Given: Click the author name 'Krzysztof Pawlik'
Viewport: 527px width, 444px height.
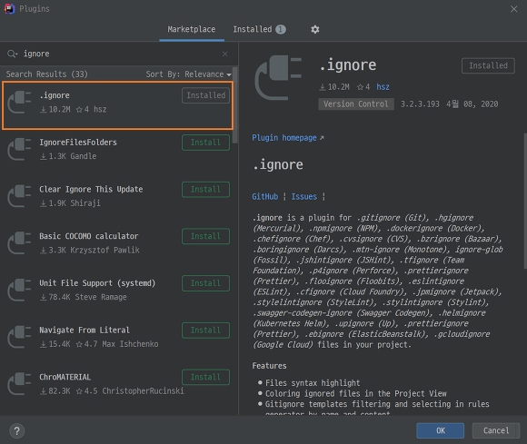Looking at the screenshot, I should click(x=104, y=251).
